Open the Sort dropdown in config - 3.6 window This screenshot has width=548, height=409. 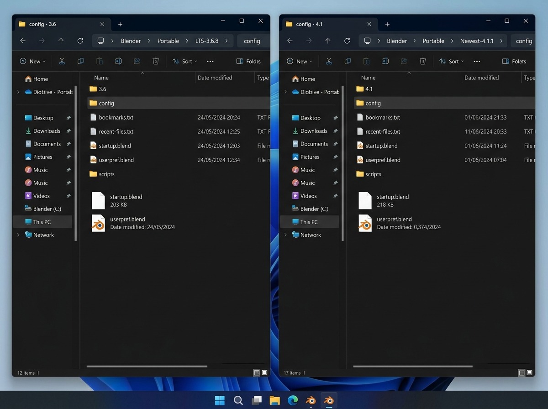point(184,61)
